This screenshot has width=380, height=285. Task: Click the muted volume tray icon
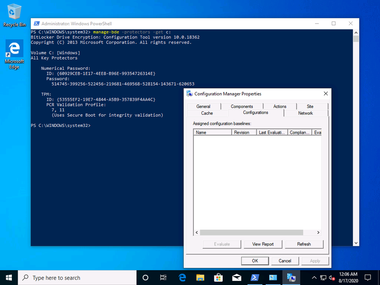coord(332,278)
